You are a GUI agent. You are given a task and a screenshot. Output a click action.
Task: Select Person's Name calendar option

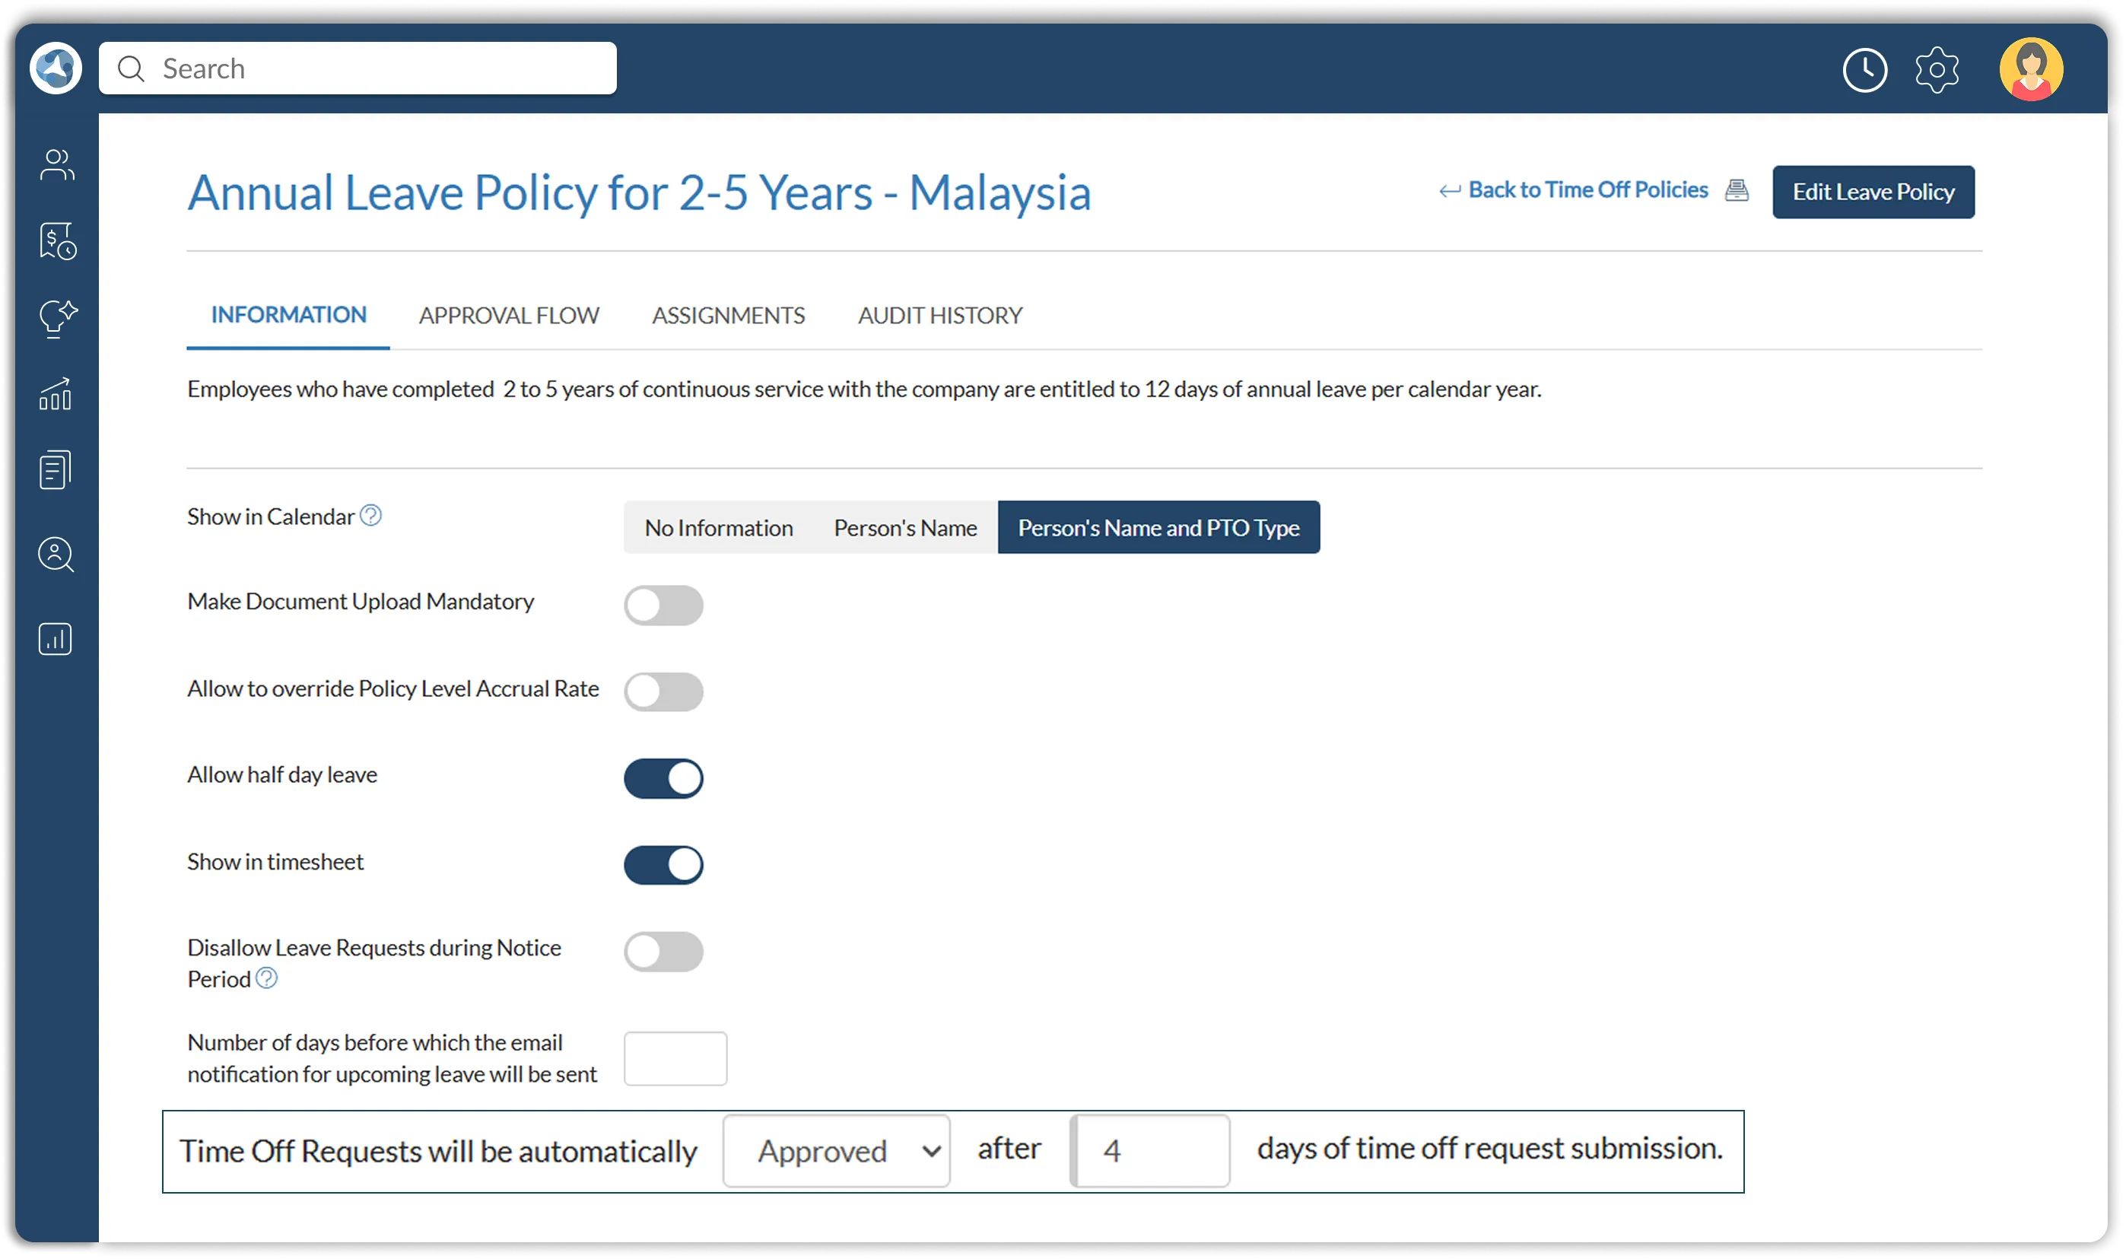click(905, 528)
